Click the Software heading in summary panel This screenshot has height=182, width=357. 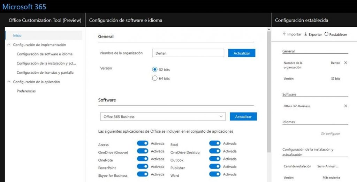click(x=289, y=94)
